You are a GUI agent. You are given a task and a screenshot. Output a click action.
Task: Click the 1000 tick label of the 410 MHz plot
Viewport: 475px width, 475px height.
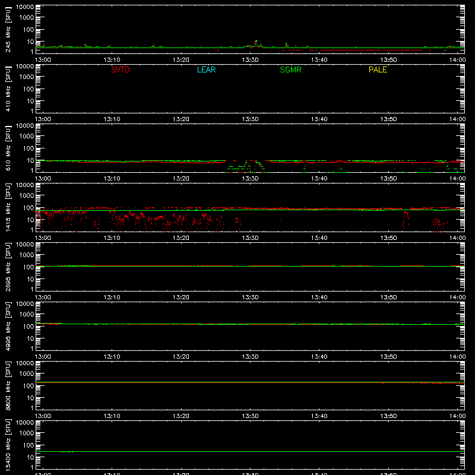coord(27,77)
